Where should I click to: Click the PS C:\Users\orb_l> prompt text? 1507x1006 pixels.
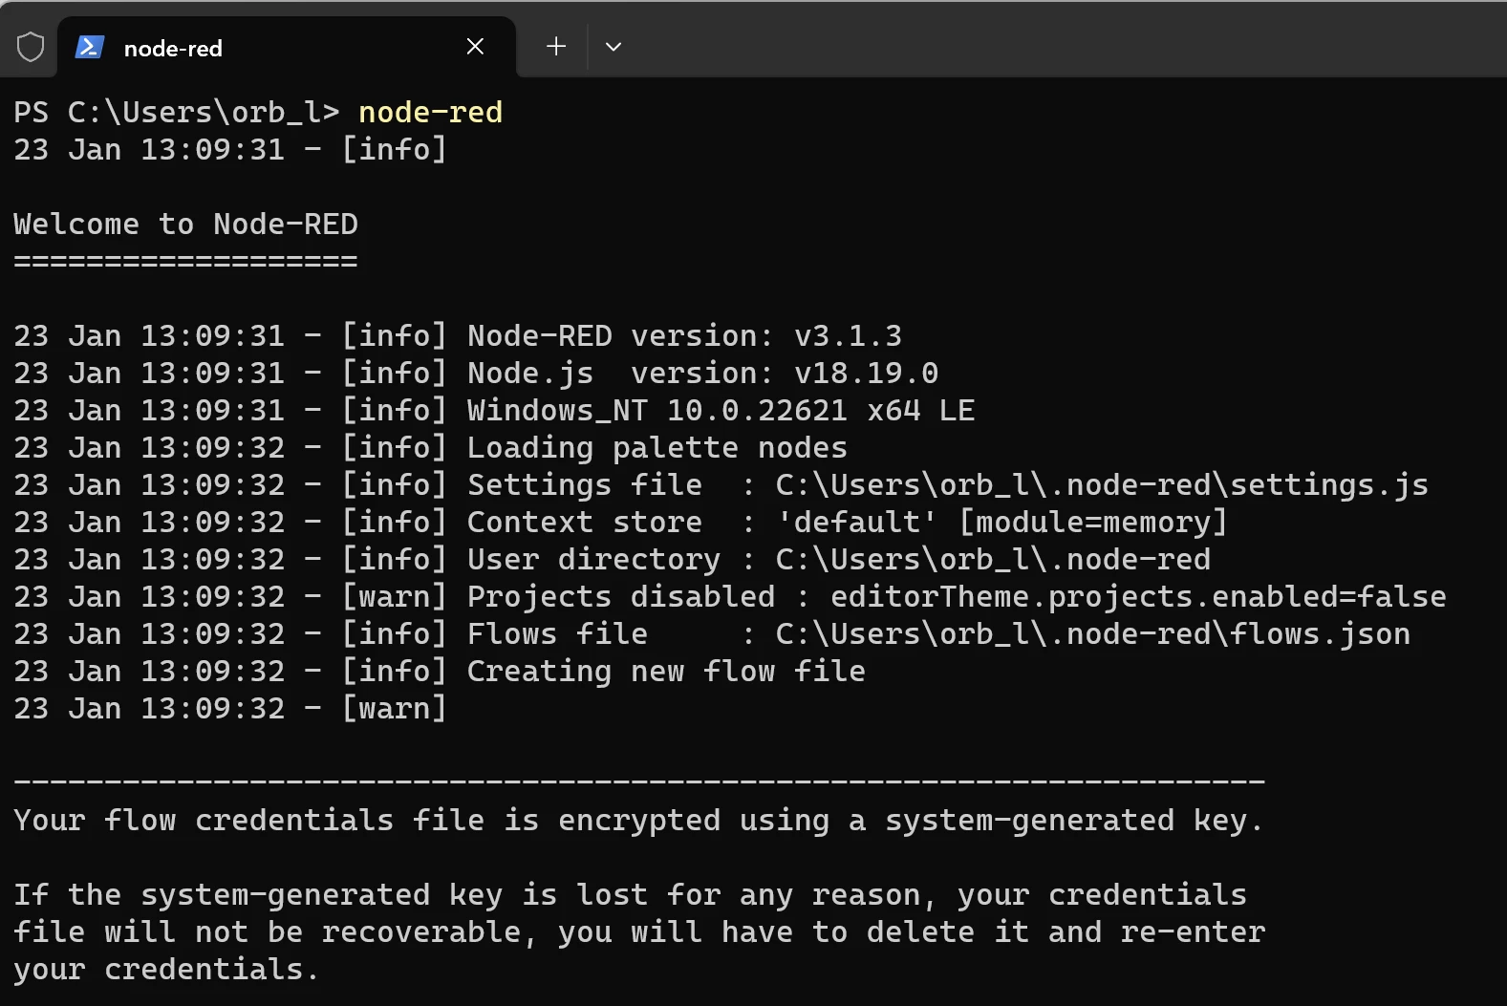pos(176,113)
